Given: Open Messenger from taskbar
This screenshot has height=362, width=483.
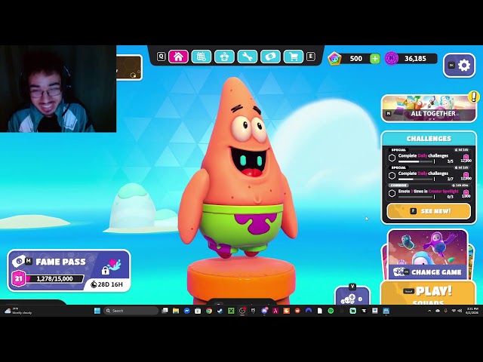Looking at the screenshot, I should point(187,311).
